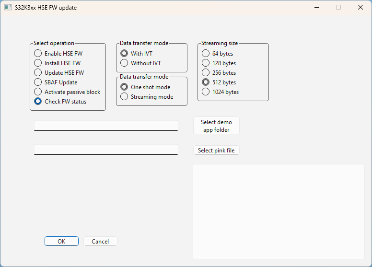Choose Check FW status radio button
Image resolution: width=372 pixels, height=267 pixels.
coord(38,102)
